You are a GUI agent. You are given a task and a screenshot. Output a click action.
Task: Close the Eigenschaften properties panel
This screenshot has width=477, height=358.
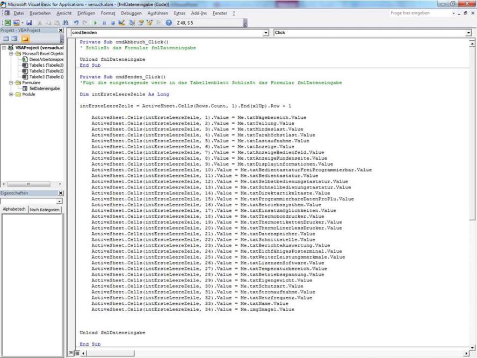pyautogui.click(x=61, y=193)
